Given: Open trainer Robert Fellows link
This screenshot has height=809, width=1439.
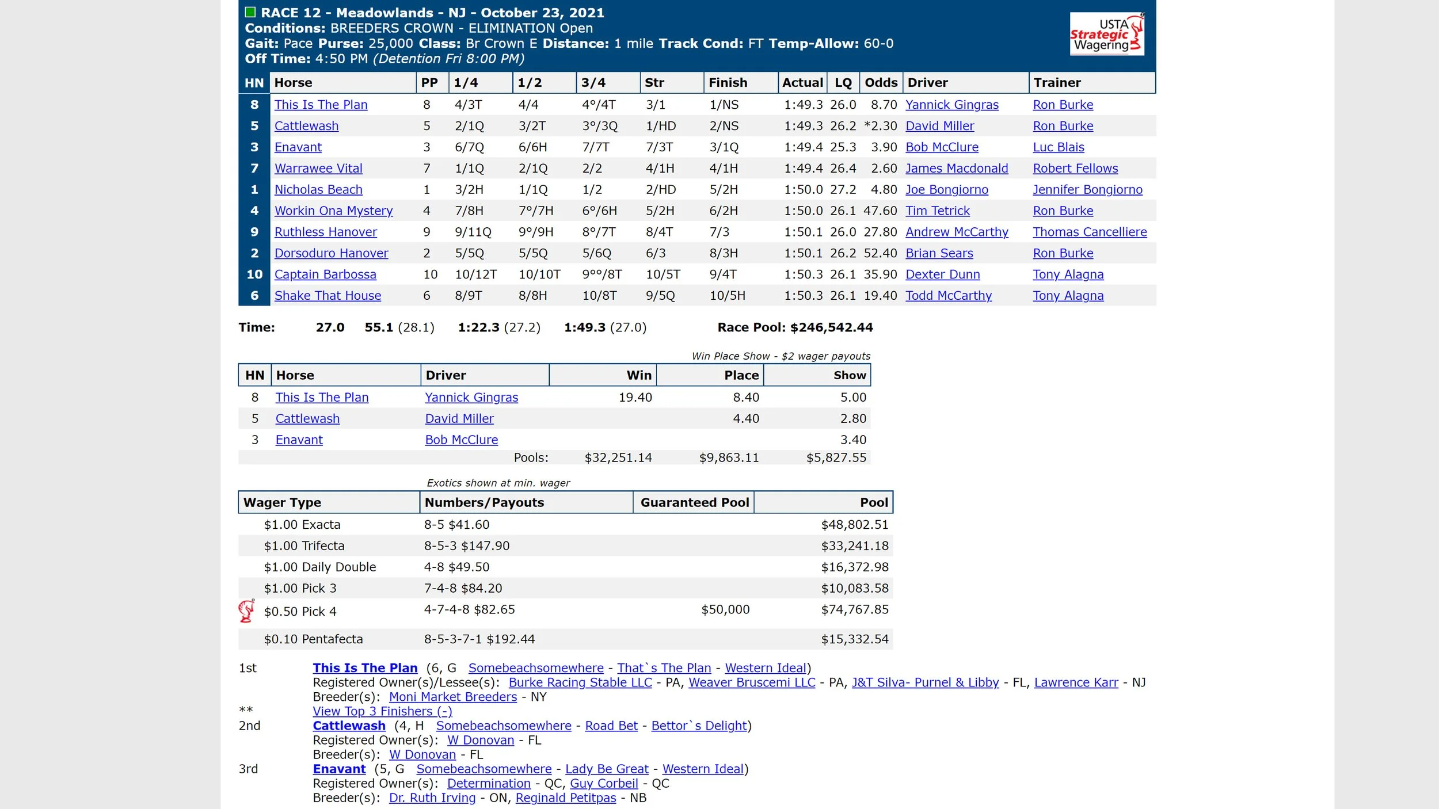Looking at the screenshot, I should tap(1075, 169).
